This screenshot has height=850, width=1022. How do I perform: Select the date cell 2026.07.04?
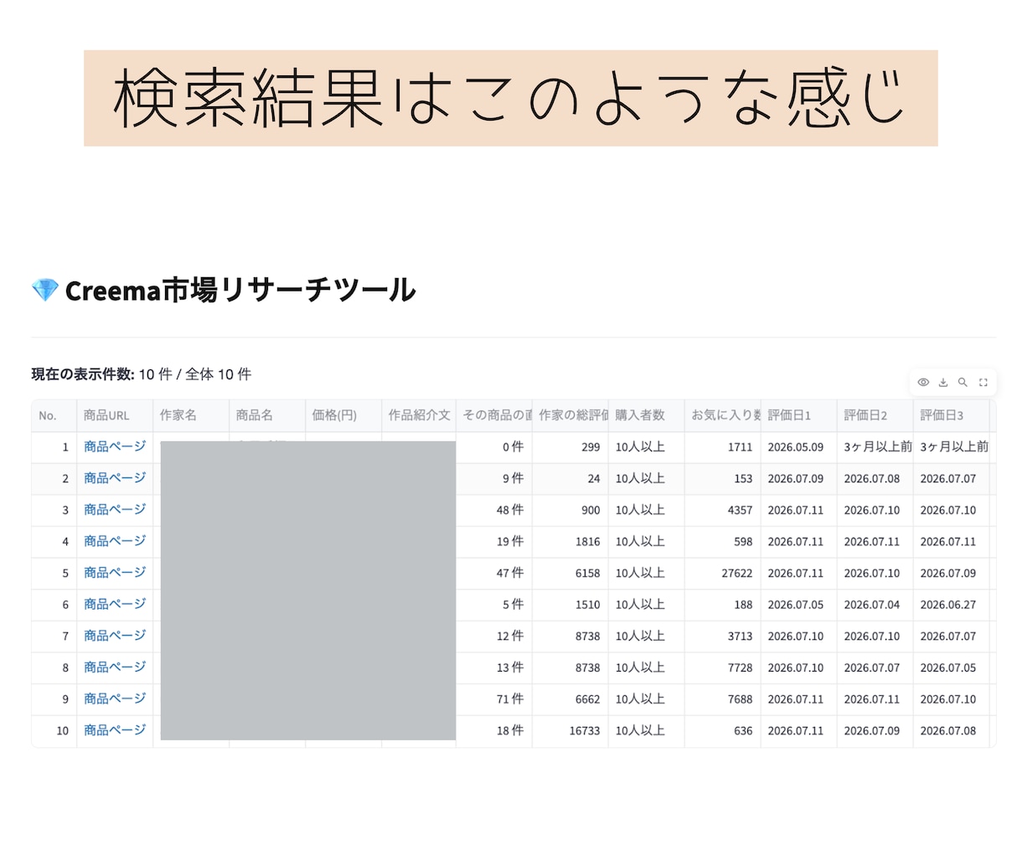875,605
